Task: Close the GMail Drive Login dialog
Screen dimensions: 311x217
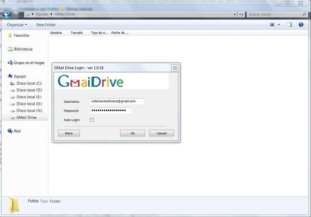Action: click(175, 68)
